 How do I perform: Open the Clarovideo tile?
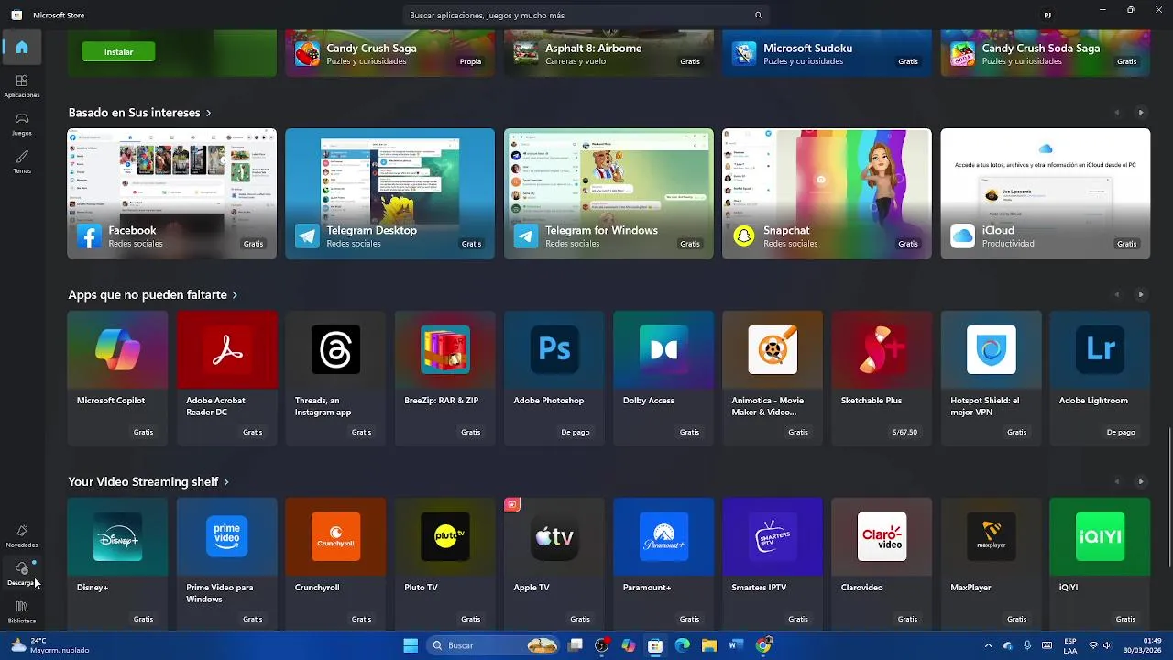[882, 564]
